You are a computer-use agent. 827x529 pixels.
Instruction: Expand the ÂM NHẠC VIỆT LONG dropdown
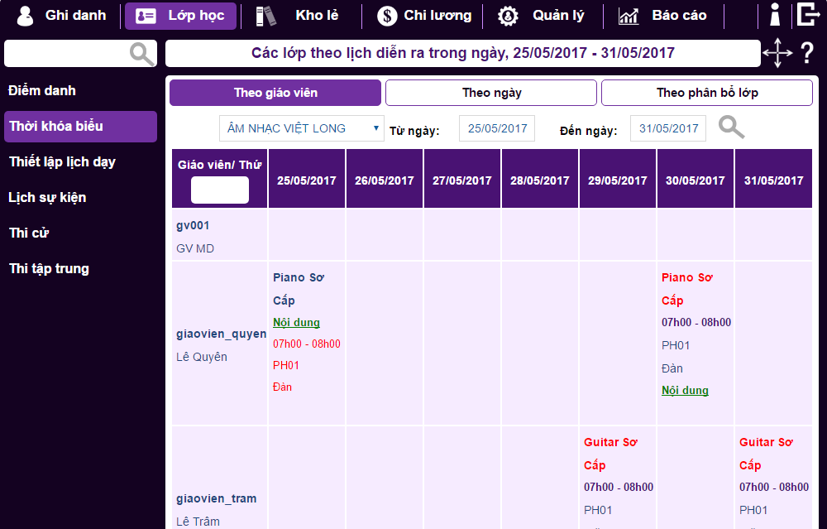click(x=301, y=128)
